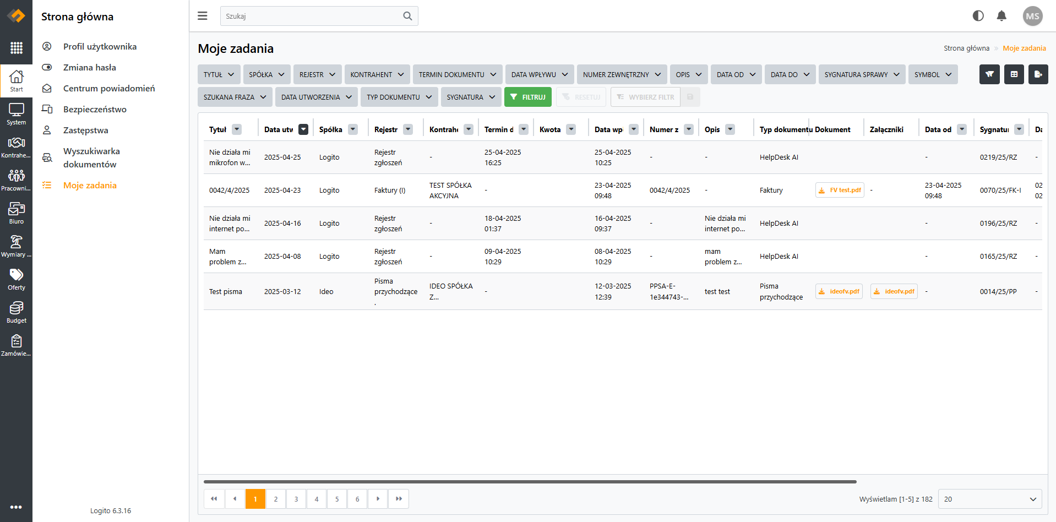Expand the TYP DOKUMENTU filter dropdown
The image size is (1056, 522).
pos(400,97)
